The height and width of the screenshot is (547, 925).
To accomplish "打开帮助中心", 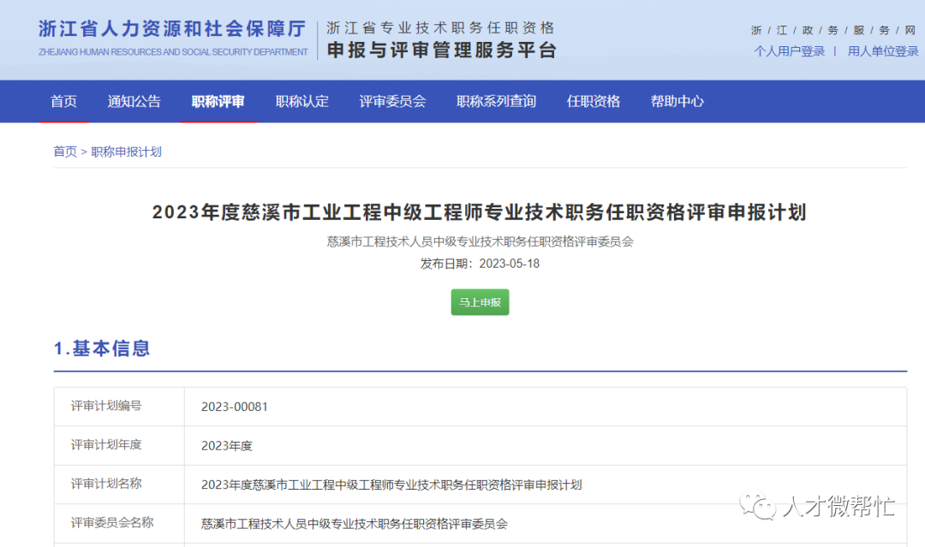I will click(677, 101).
